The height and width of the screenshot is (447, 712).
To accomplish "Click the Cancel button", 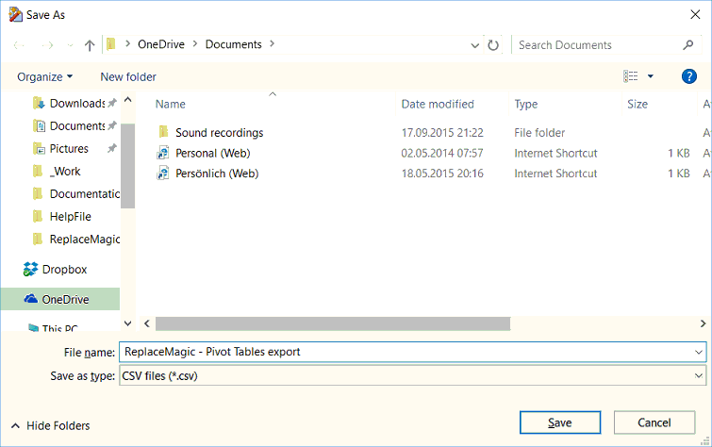I will tap(654, 422).
